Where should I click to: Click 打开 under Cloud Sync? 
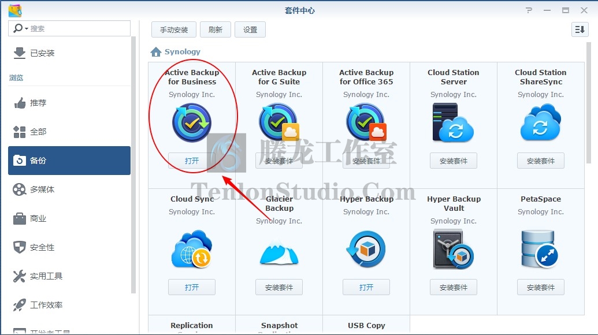pos(191,288)
